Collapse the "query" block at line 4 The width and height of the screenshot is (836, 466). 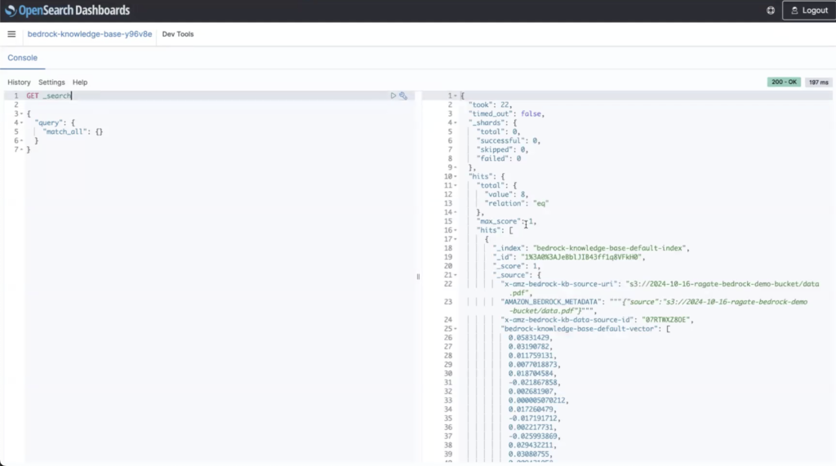coord(21,123)
